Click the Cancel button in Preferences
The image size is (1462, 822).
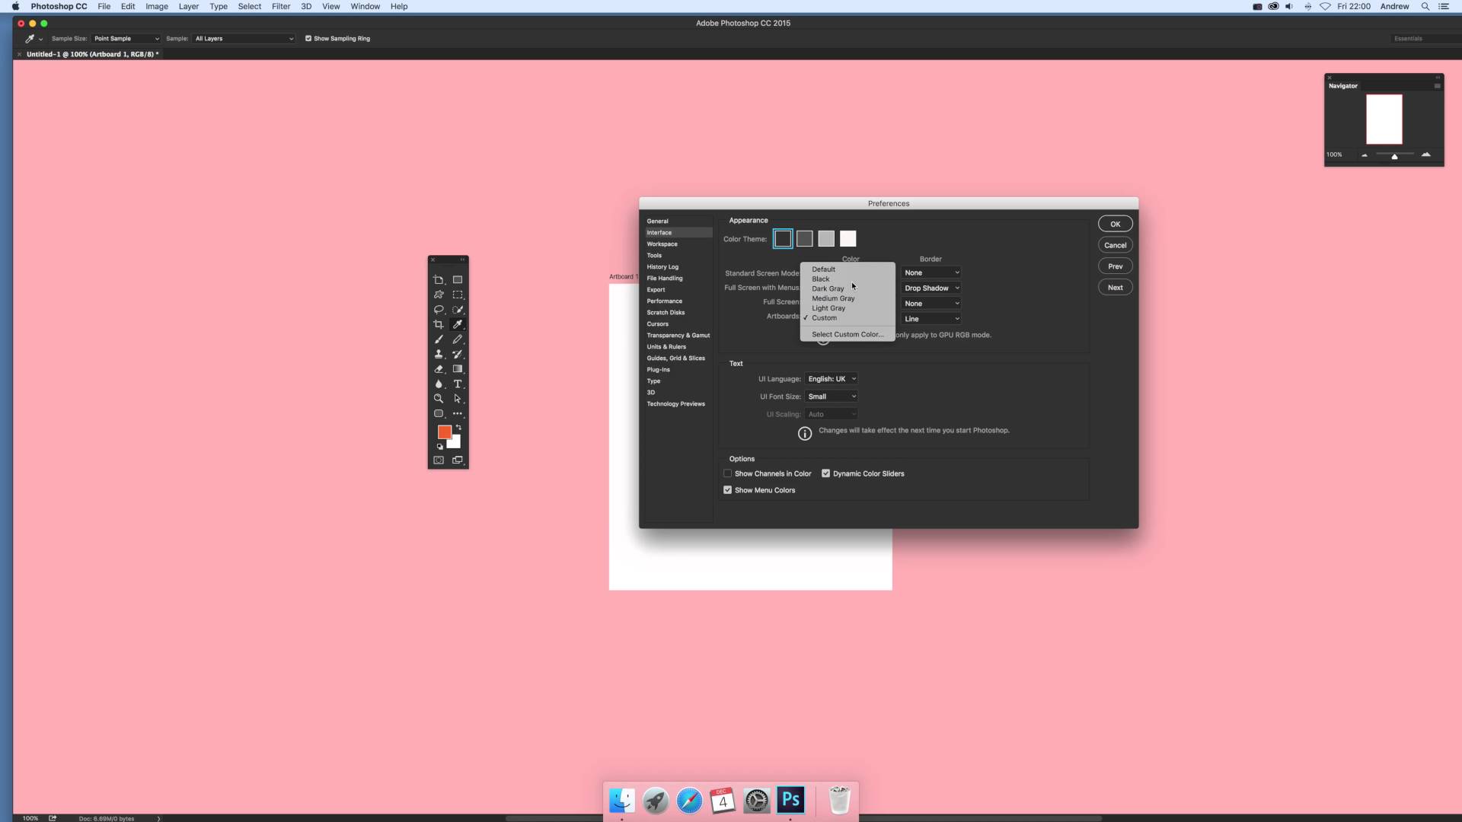(1115, 244)
